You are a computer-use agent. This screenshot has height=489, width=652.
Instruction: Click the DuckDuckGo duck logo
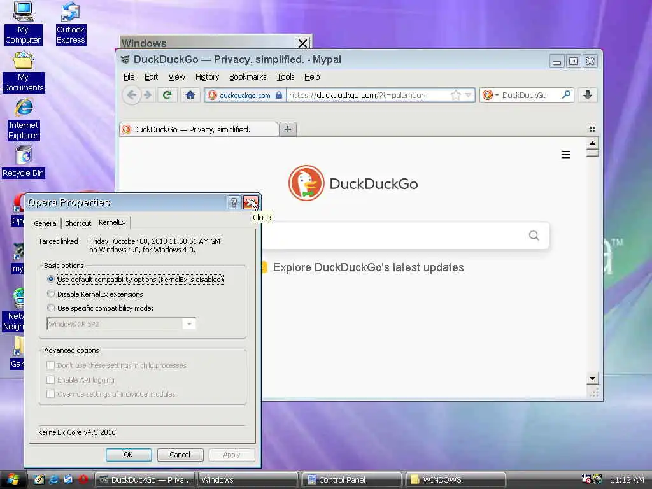click(306, 183)
